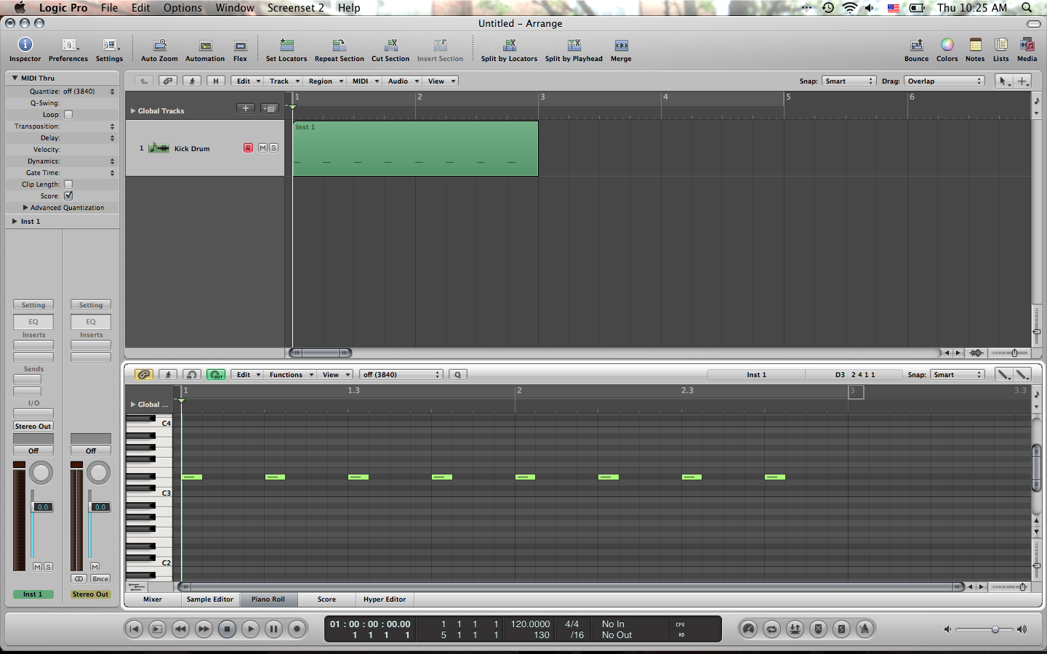Open the Settings toolbar icon
The width and height of the screenshot is (1047, 654).
(109, 49)
